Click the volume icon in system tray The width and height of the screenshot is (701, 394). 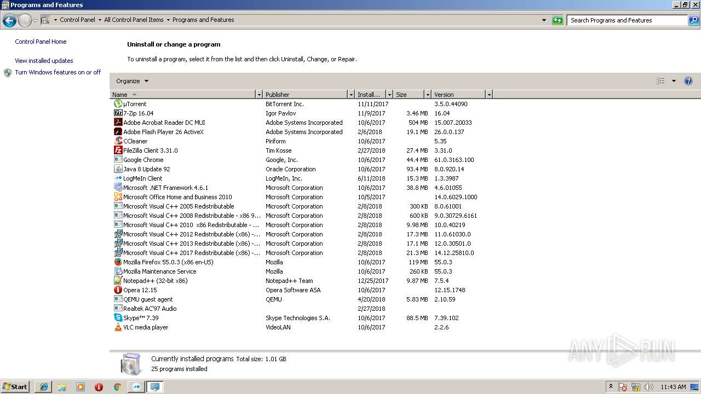[648, 387]
